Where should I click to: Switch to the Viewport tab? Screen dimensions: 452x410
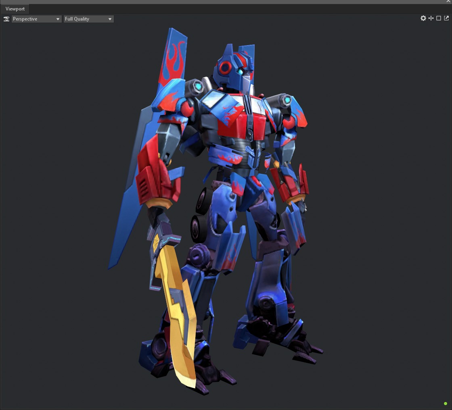click(15, 9)
